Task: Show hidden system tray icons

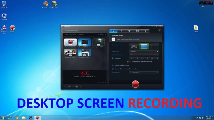Action: tap(194, 118)
